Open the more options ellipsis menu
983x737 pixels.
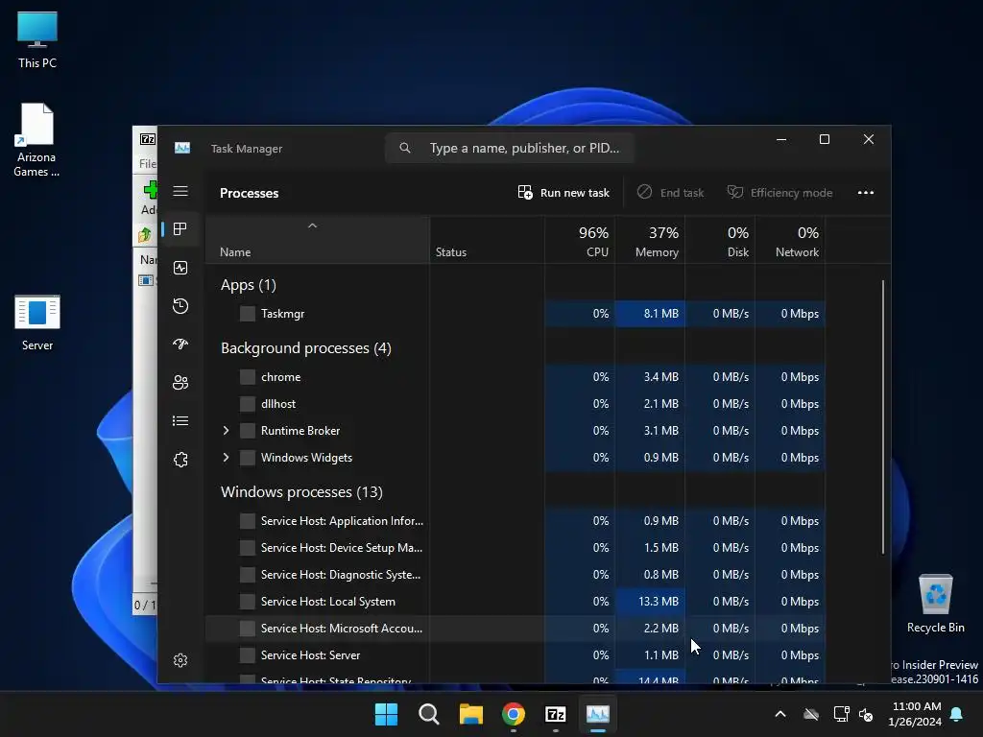click(866, 192)
